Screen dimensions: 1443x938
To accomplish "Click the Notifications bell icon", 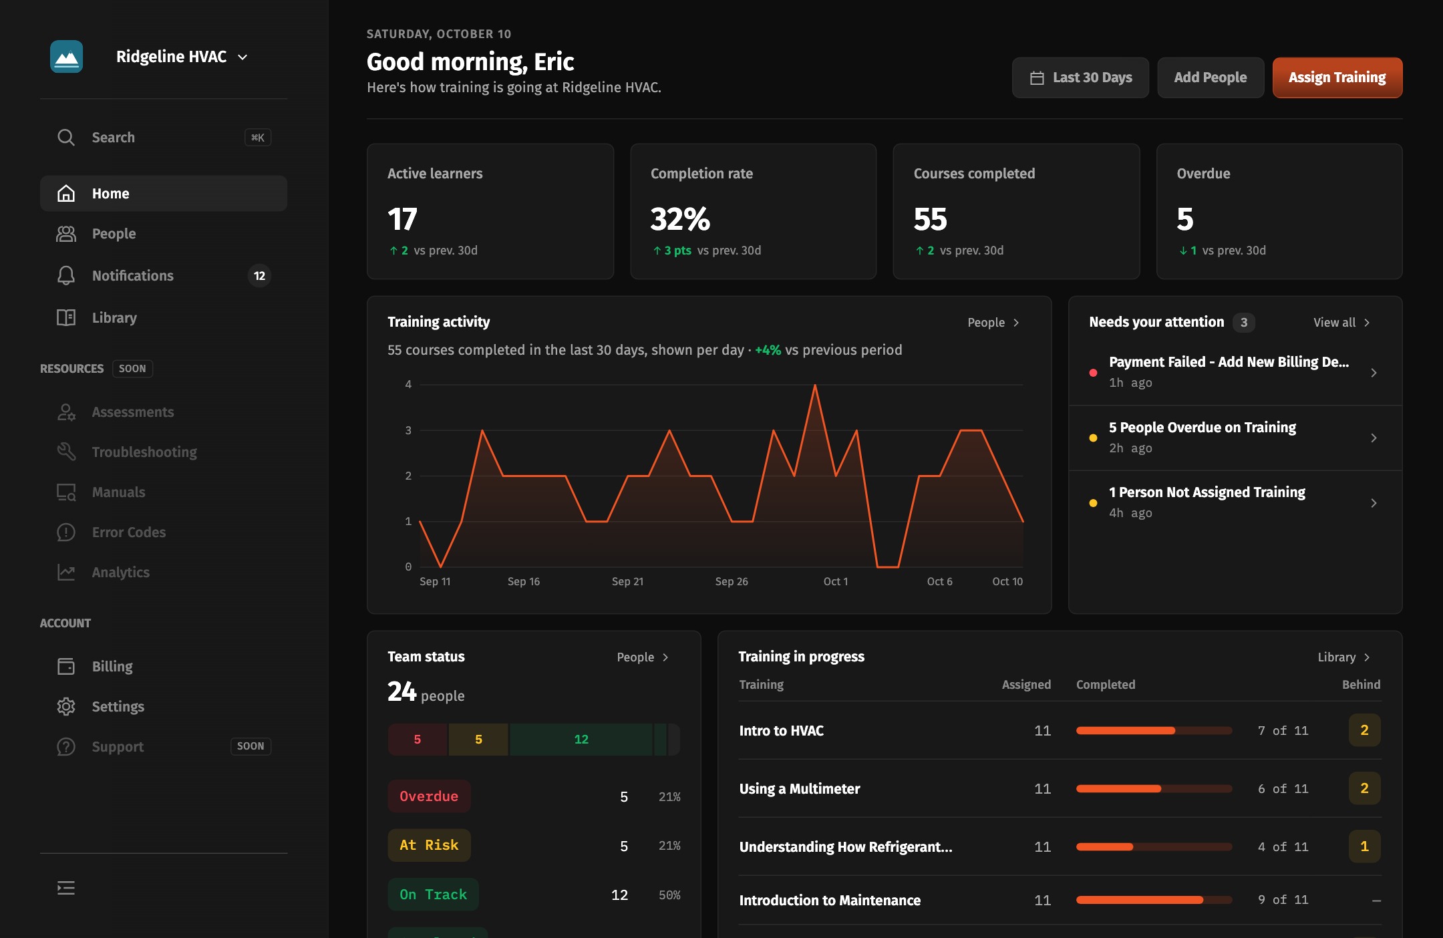I will (x=66, y=275).
